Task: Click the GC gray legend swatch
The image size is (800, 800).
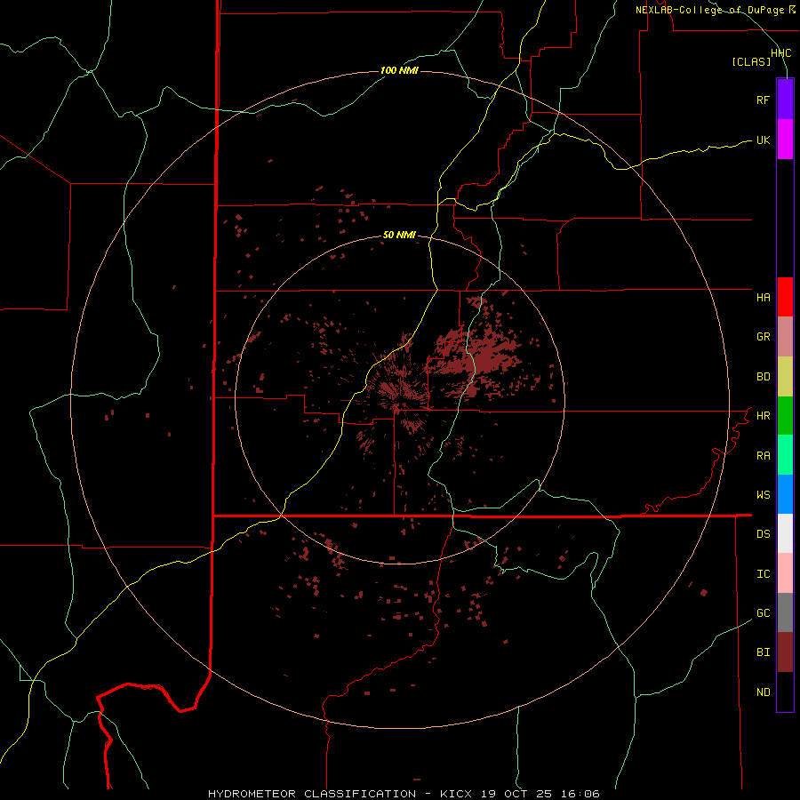Action: [785, 612]
